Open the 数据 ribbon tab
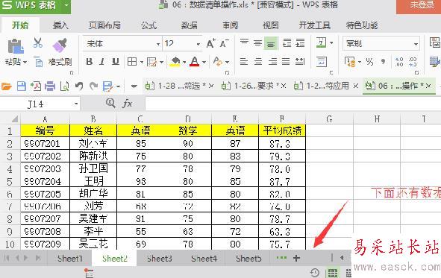 click(x=189, y=25)
